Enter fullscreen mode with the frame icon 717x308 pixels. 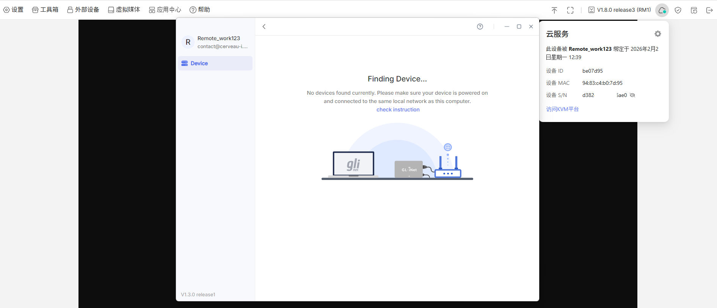click(x=570, y=10)
